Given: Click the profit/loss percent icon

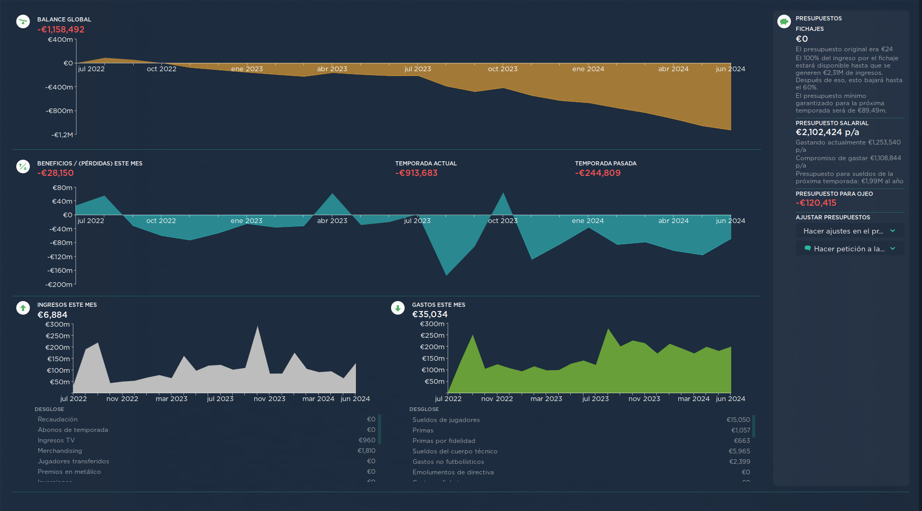Looking at the screenshot, I should 23,166.
